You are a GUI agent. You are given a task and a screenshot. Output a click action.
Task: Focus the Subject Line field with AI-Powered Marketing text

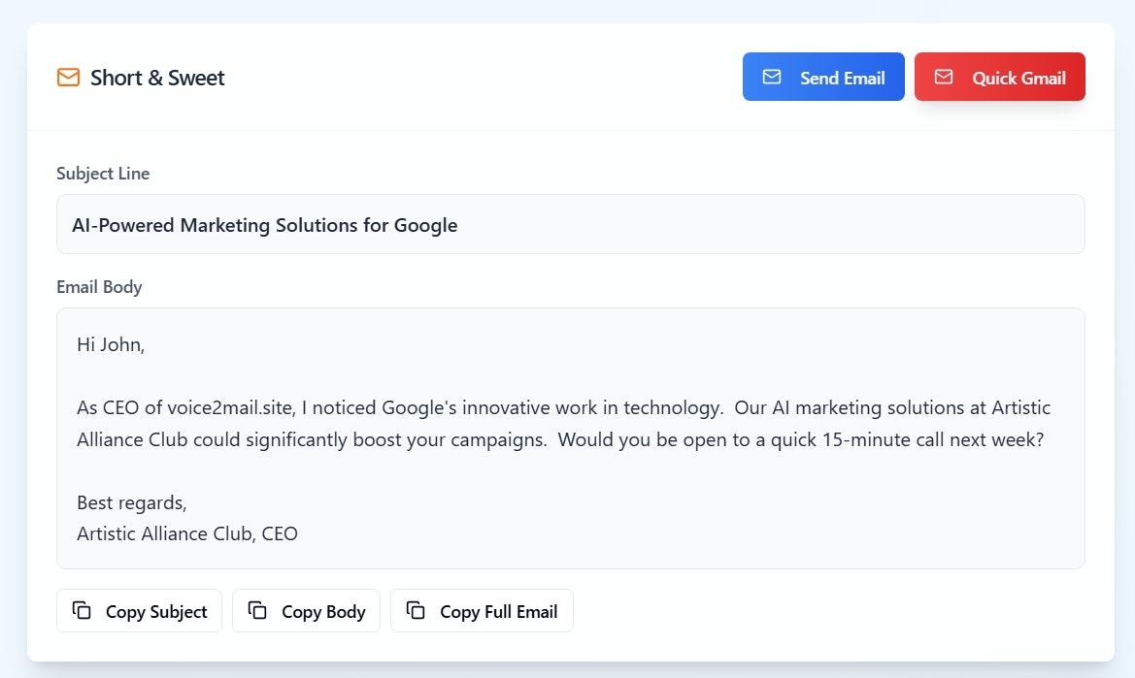point(570,224)
